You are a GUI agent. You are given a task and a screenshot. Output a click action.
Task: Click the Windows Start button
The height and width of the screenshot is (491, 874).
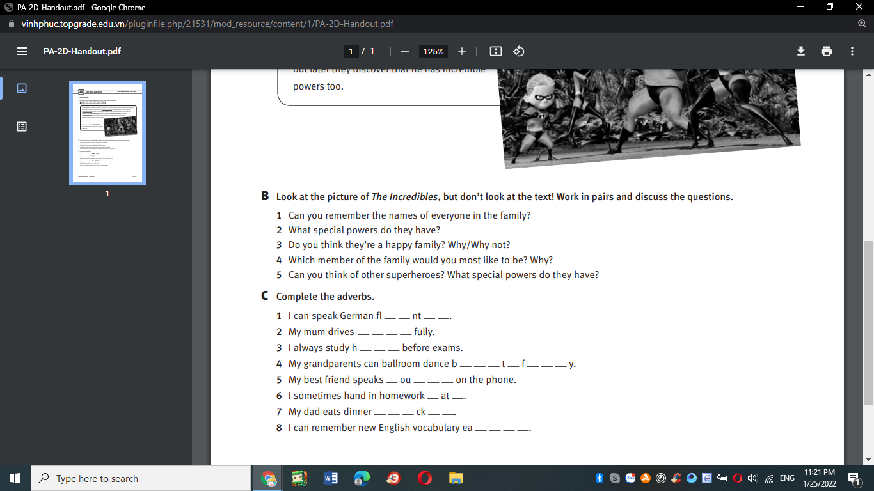tap(15, 478)
